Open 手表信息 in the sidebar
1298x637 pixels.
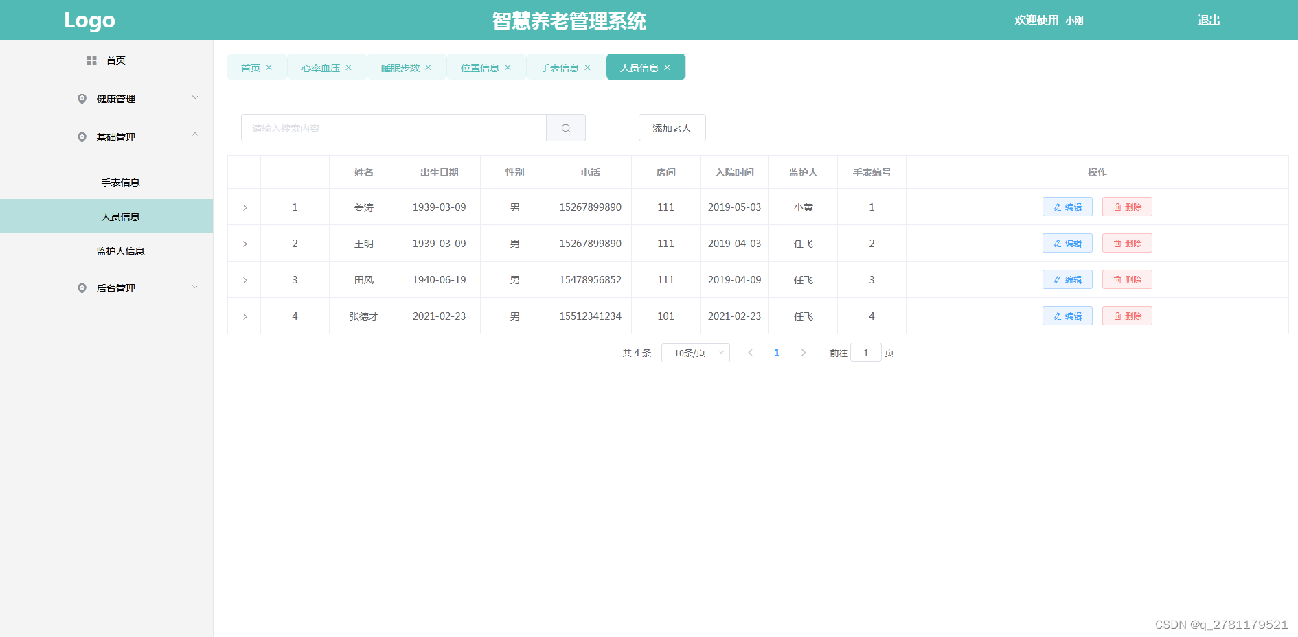click(106, 183)
